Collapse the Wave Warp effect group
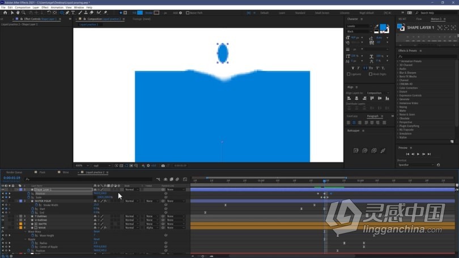This screenshot has height=258, width=459. 25,232
